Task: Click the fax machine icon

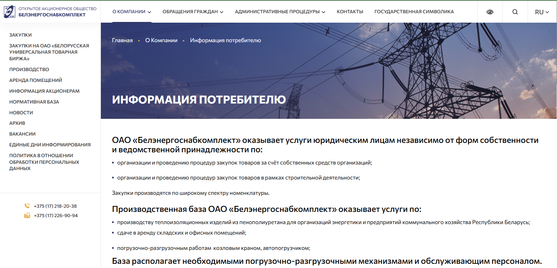Action: pyautogui.click(x=27, y=215)
